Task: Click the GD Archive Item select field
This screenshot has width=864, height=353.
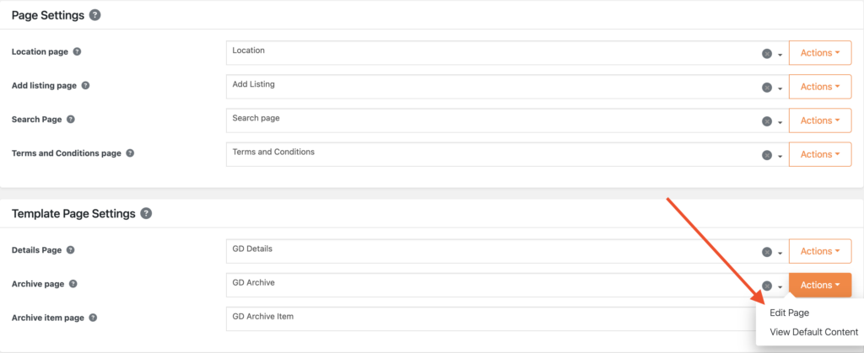Action: point(489,318)
